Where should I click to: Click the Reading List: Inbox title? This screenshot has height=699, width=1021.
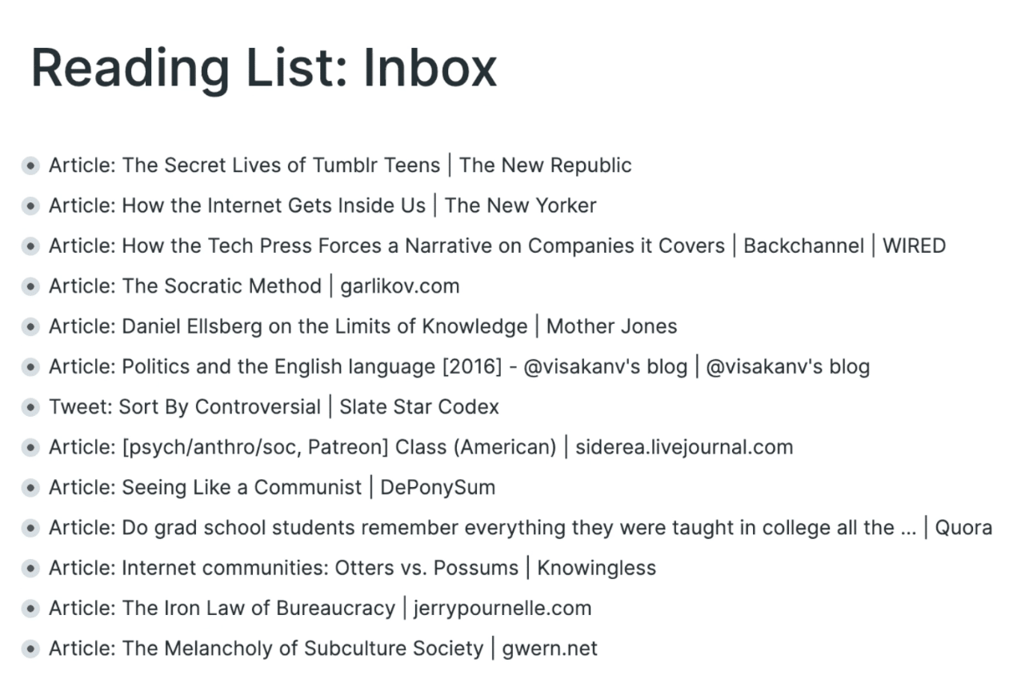pyautogui.click(x=263, y=67)
